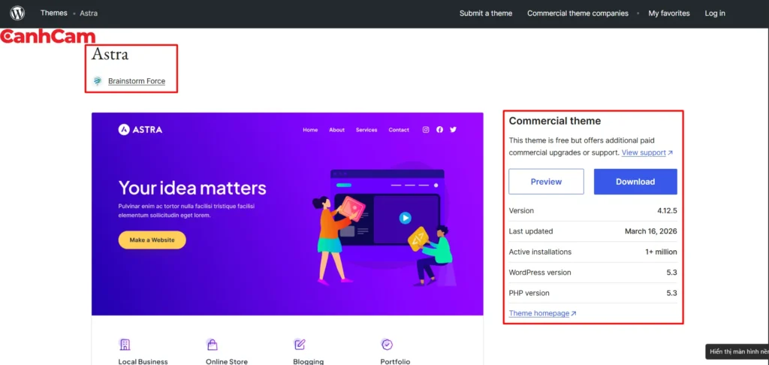Click Log in at top right
This screenshot has width=769, height=365.
click(715, 14)
